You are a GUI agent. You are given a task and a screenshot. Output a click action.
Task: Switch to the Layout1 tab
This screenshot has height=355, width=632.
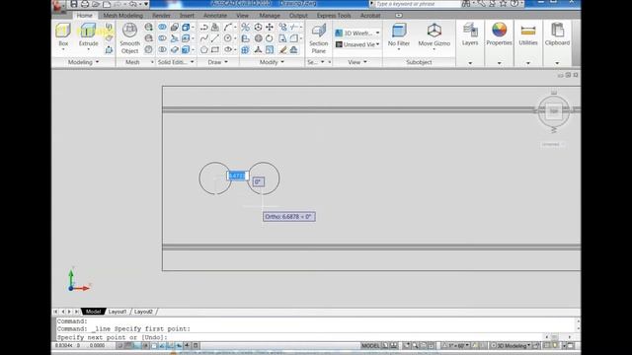coord(118,312)
